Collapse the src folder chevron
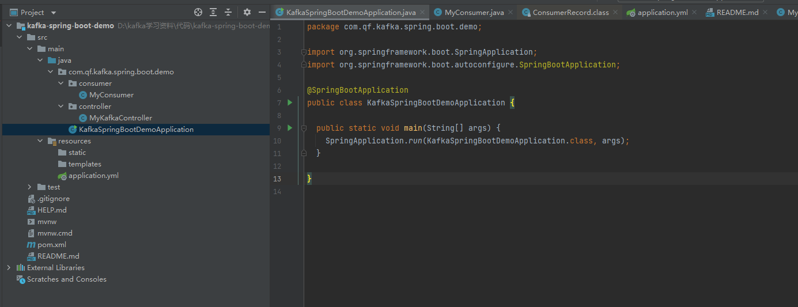This screenshot has width=798, height=307. pyautogui.click(x=19, y=37)
